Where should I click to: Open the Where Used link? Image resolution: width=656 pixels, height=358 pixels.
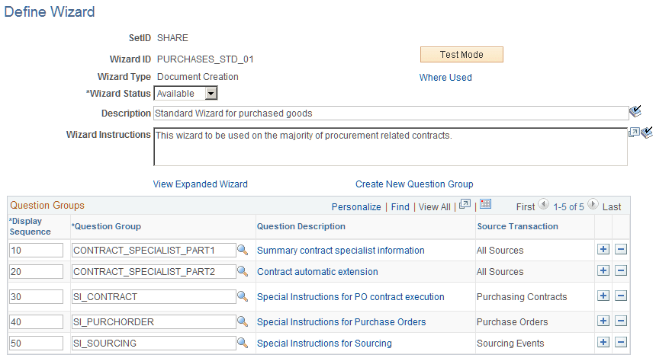445,78
